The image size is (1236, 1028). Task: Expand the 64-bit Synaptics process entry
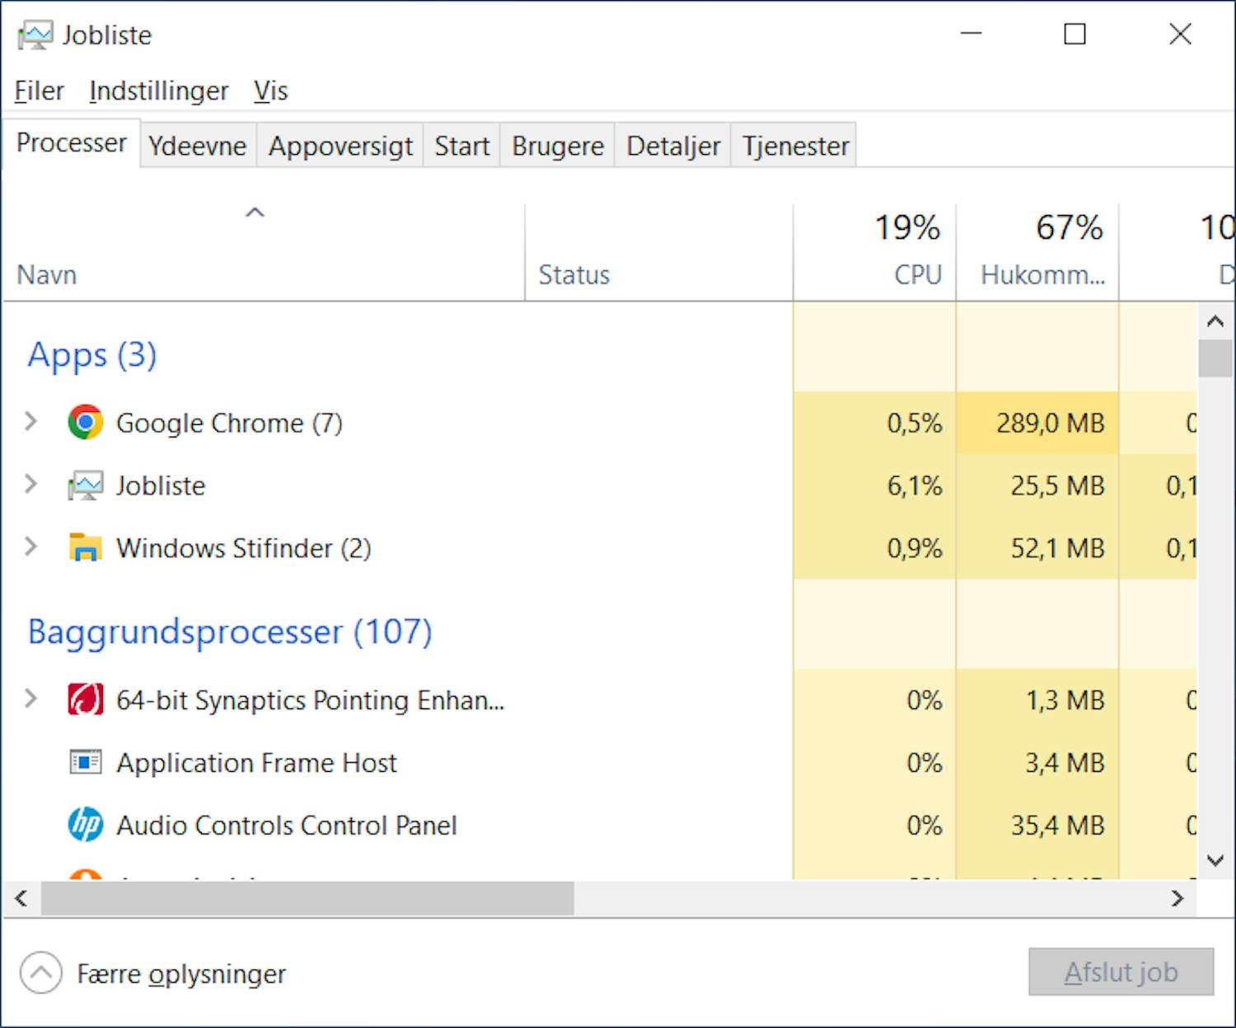[31, 700]
